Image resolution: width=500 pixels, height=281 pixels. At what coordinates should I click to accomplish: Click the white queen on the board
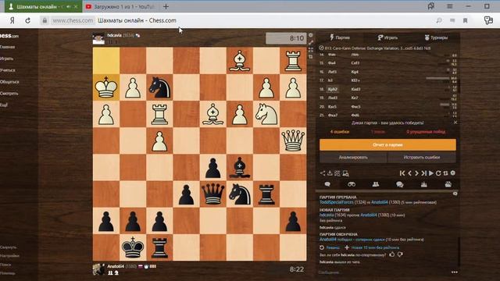click(293, 140)
